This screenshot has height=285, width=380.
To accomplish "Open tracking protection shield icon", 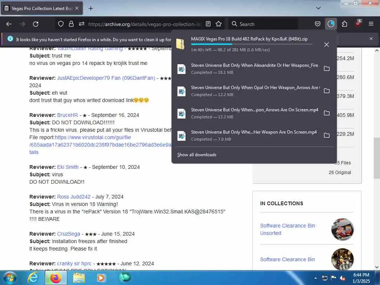I will click(x=61, y=24).
